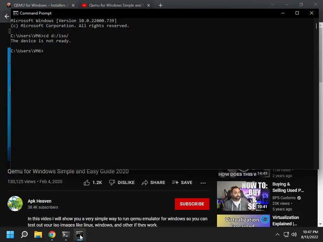Screen dimensions: 323x242
Task: Open the Windows Start menu
Action: tap(10, 234)
